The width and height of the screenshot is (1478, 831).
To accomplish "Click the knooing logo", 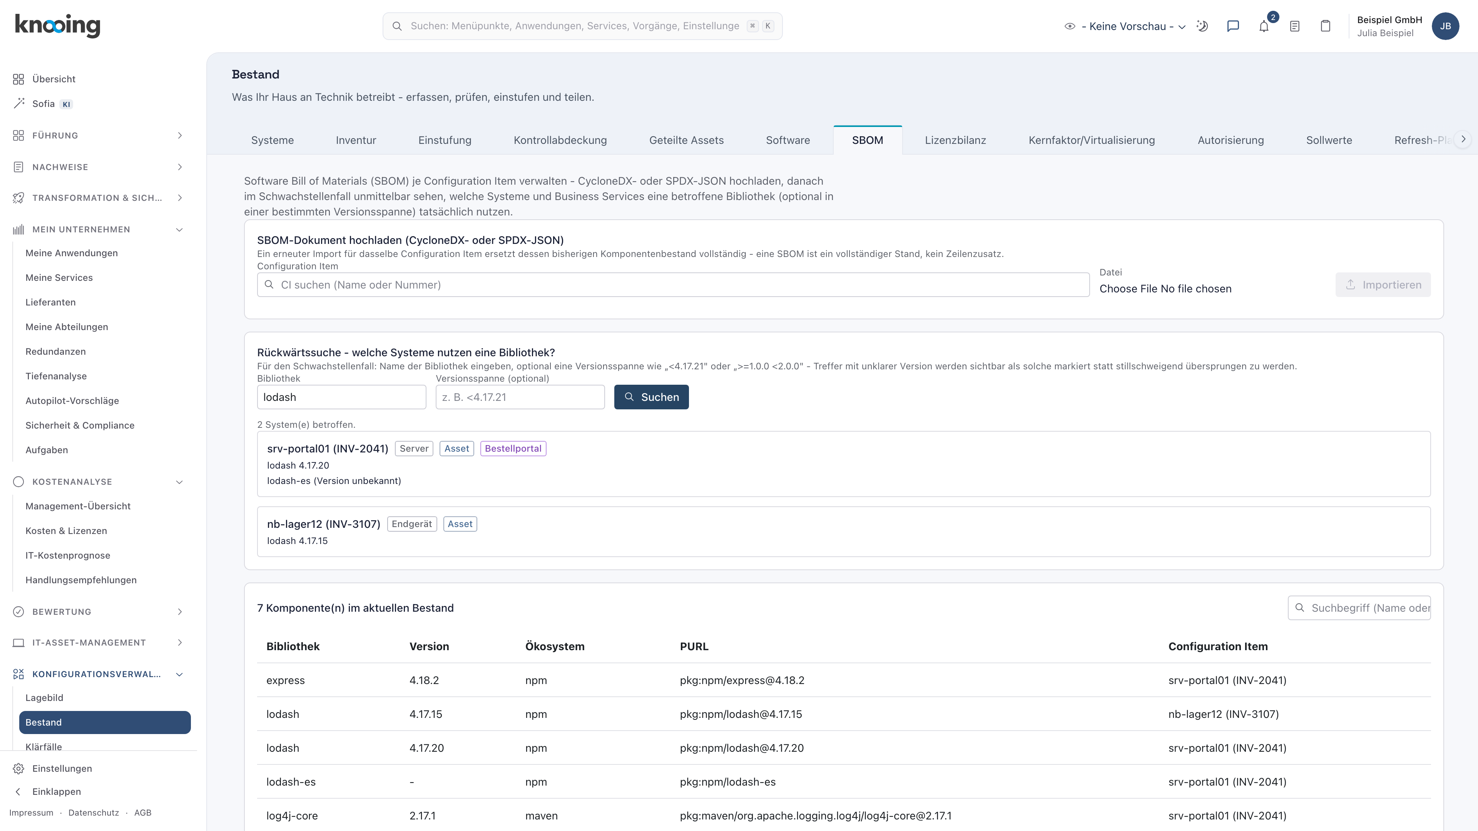I will point(57,25).
